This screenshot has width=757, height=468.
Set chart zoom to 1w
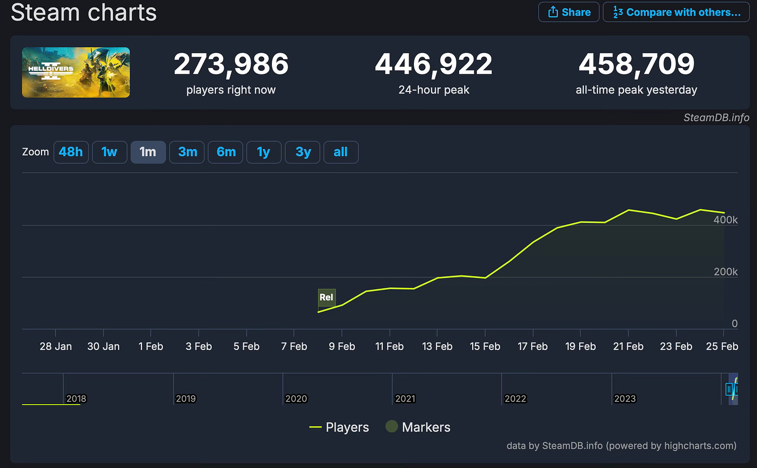tap(110, 152)
